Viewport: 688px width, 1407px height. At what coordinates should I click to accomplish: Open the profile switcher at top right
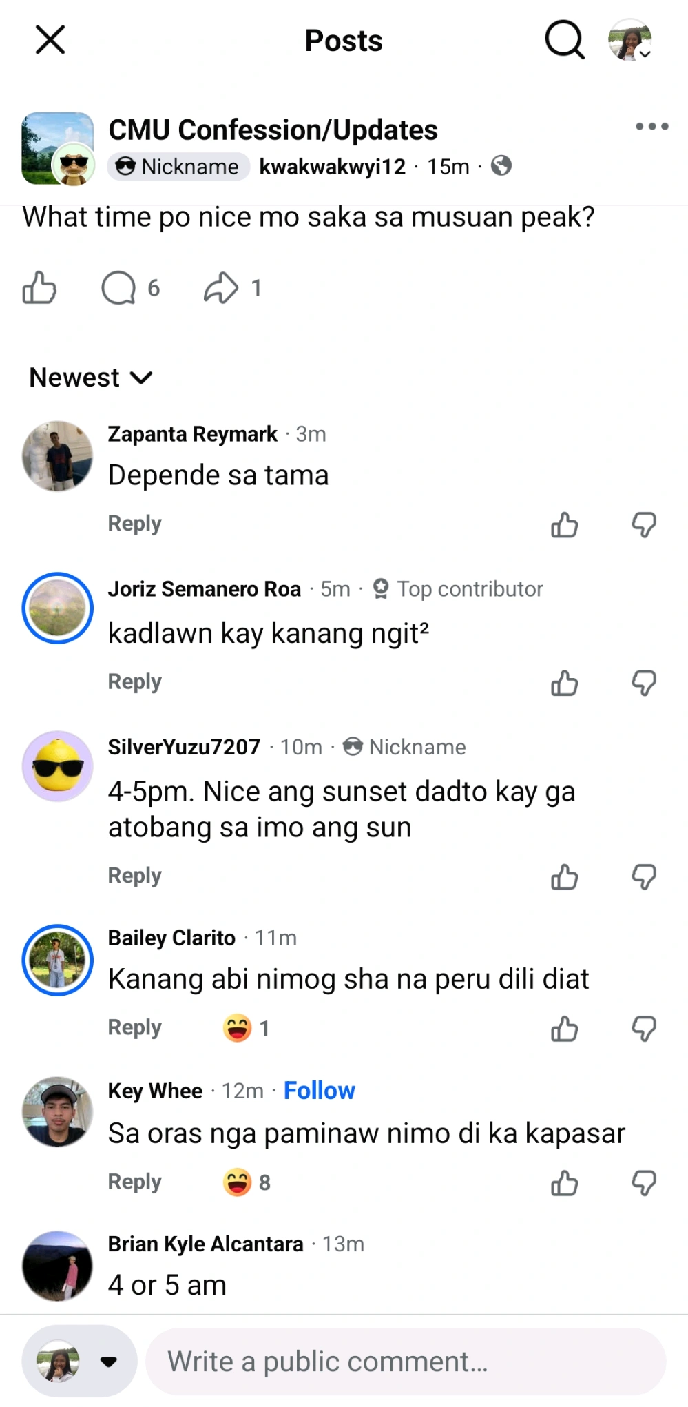(630, 40)
